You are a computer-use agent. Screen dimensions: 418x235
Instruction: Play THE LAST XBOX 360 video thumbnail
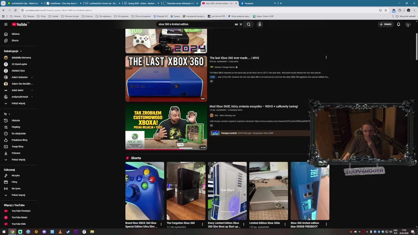click(x=166, y=79)
